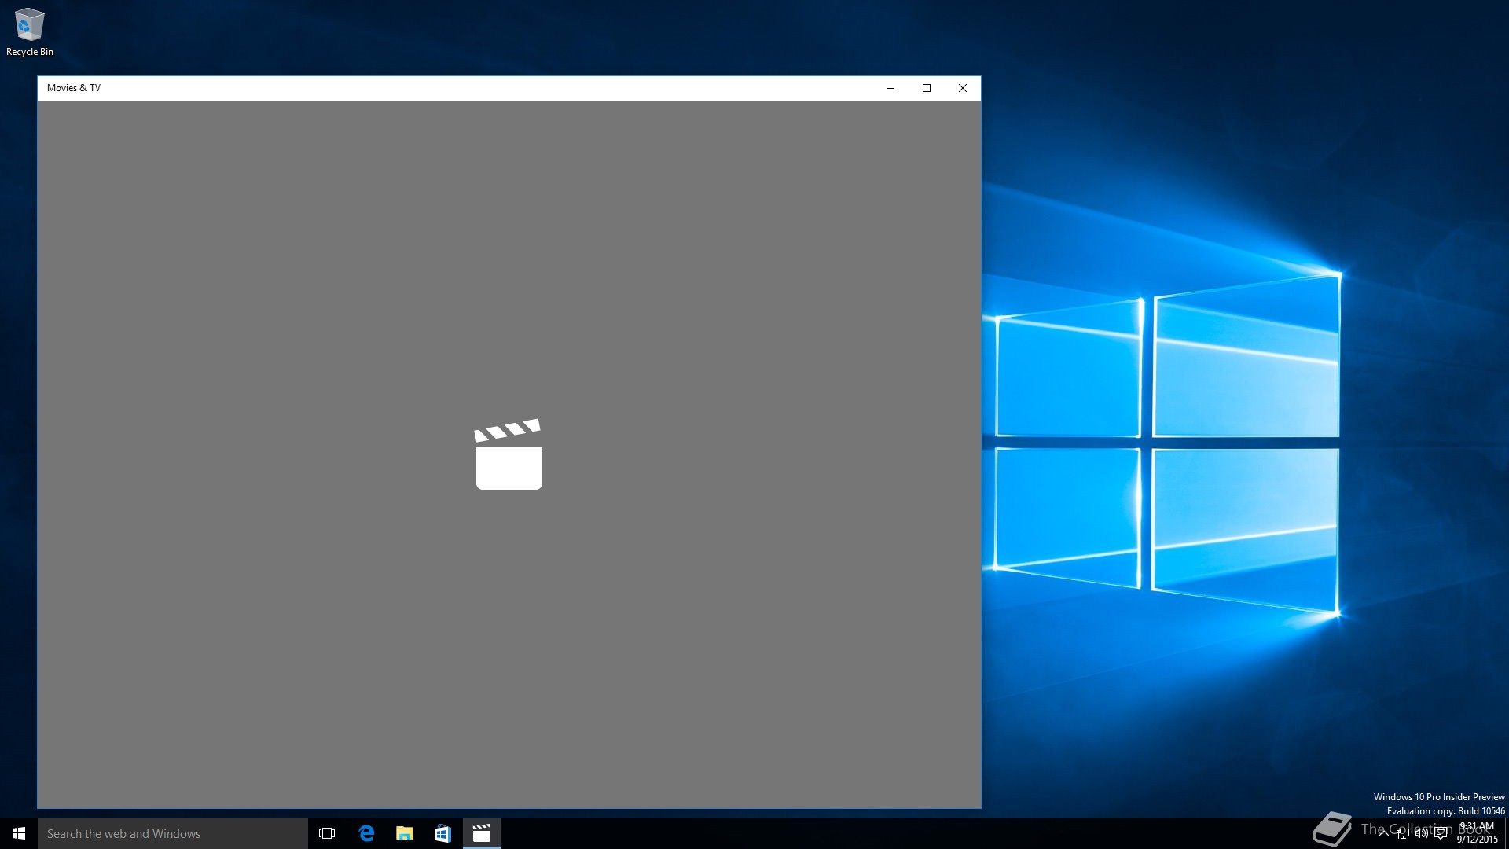The height and width of the screenshot is (849, 1509).
Task: Close the Movies & TV window
Action: [x=963, y=88]
